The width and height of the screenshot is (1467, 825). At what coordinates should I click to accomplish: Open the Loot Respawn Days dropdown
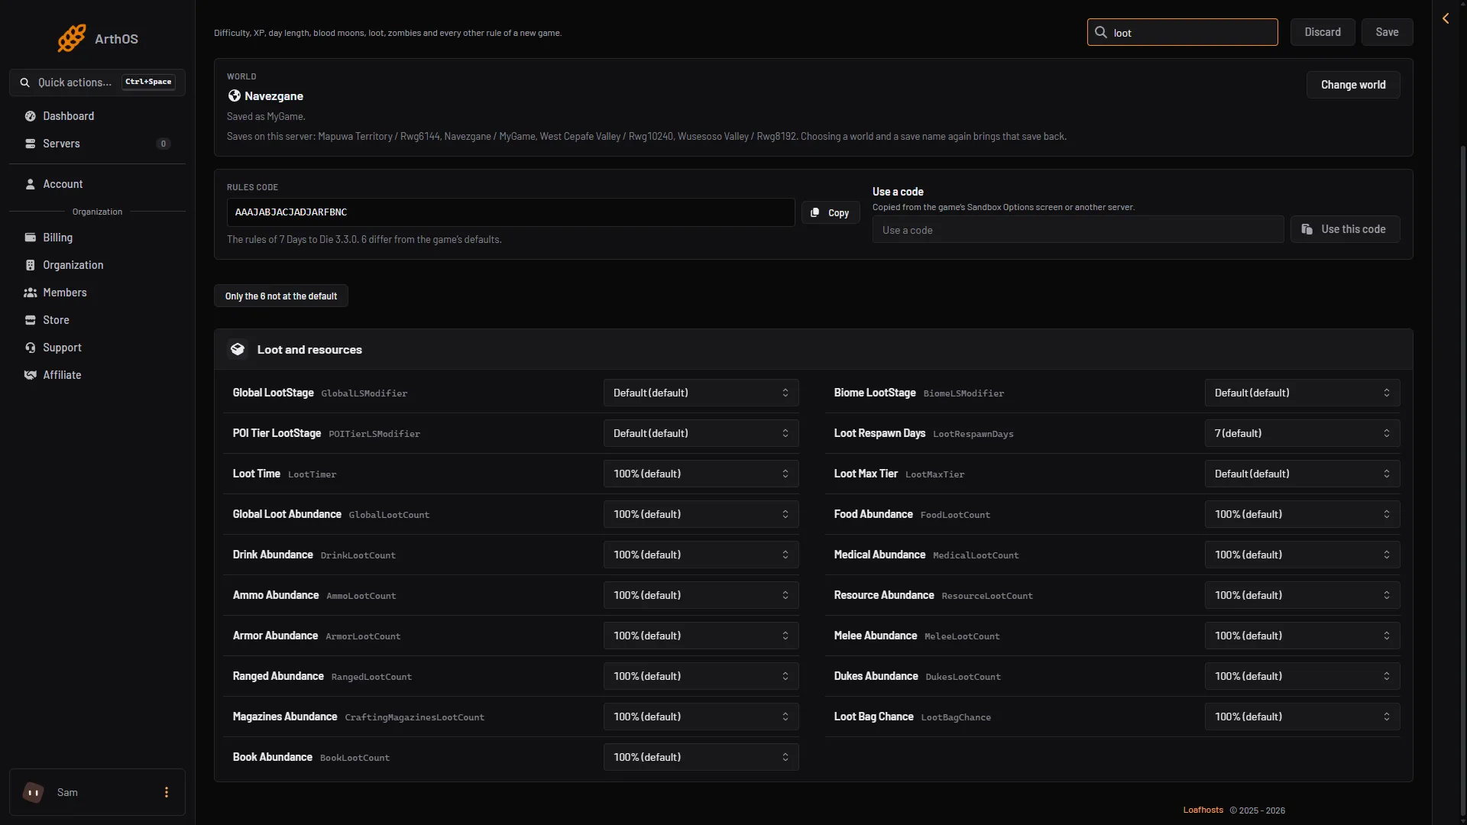(x=1303, y=433)
